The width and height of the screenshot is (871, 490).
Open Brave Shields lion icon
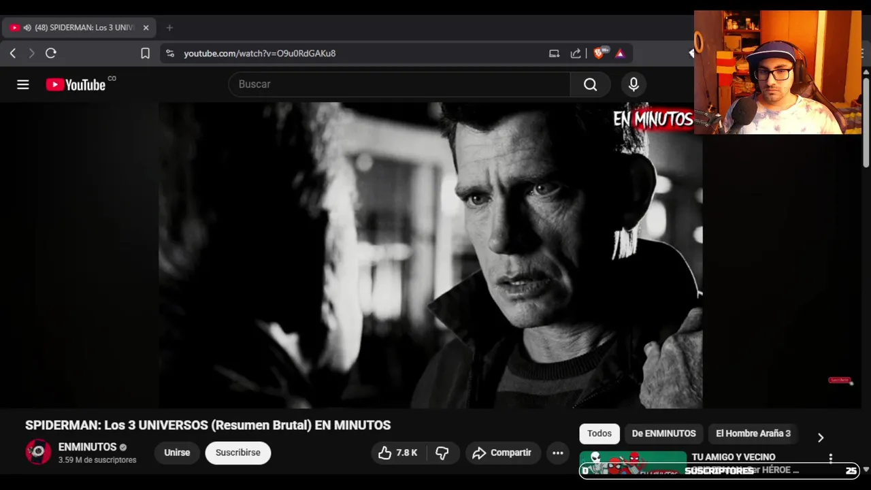[599, 53]
